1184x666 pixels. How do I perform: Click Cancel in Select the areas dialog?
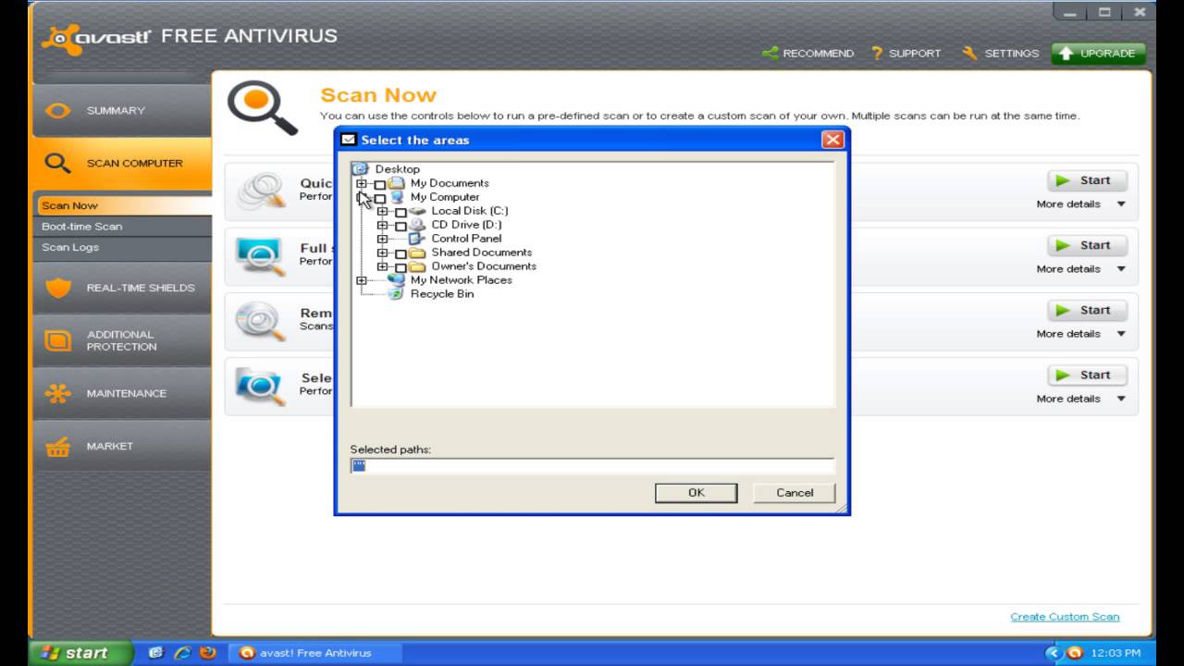coord(795,493)
